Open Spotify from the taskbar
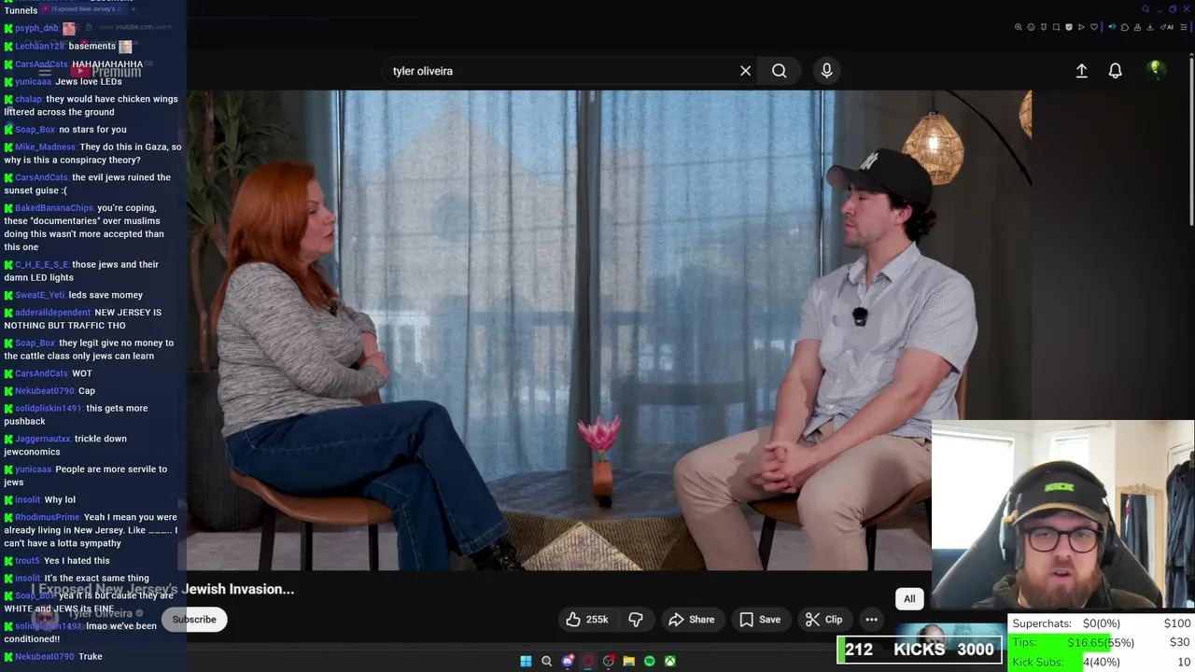This screenshot has height=672, width=1195. pos(650,661)
